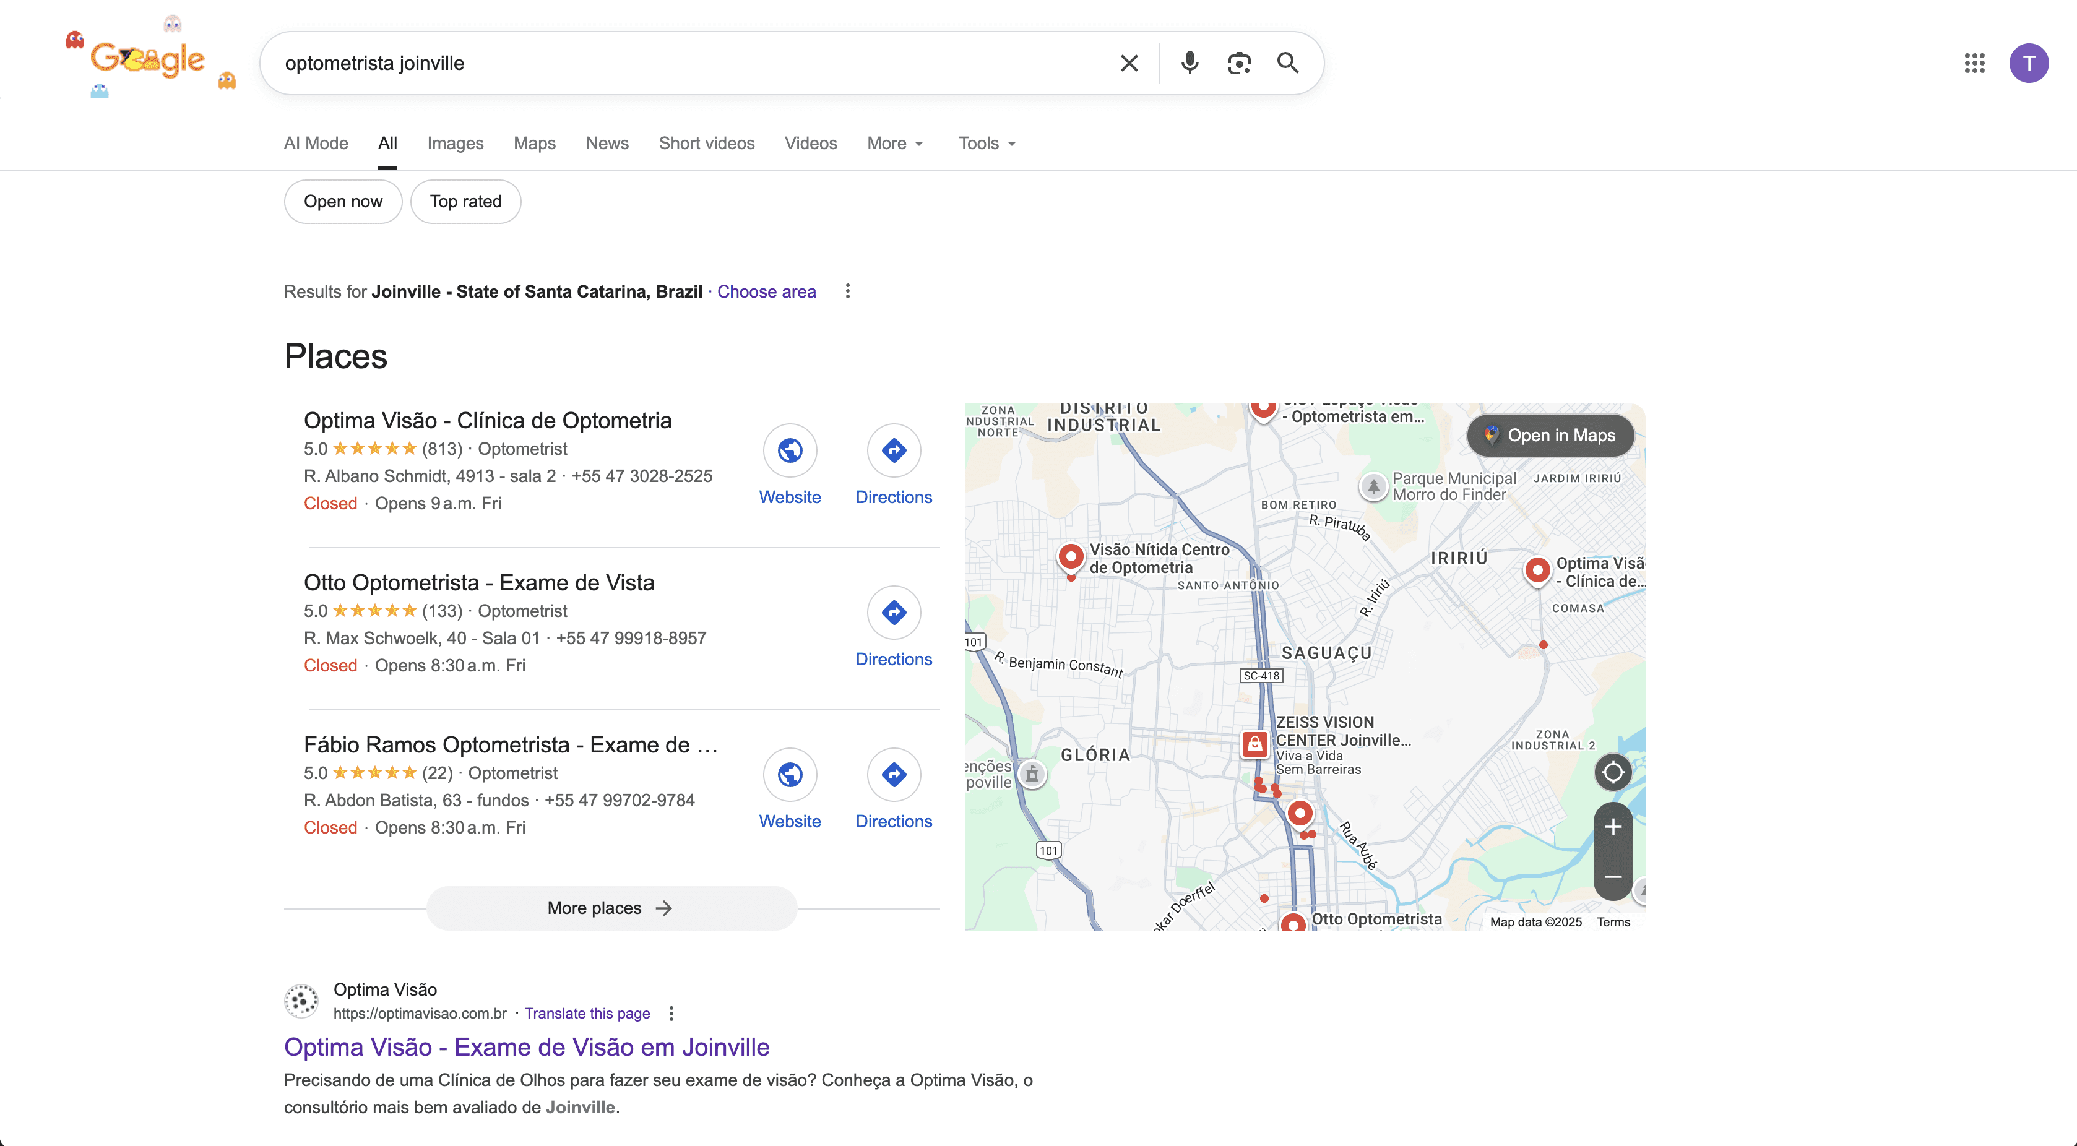Viewport: 2077px width, 1146px height.
Task: Click the Visão Nítida map pin
Action: (x=1071, y=556)
